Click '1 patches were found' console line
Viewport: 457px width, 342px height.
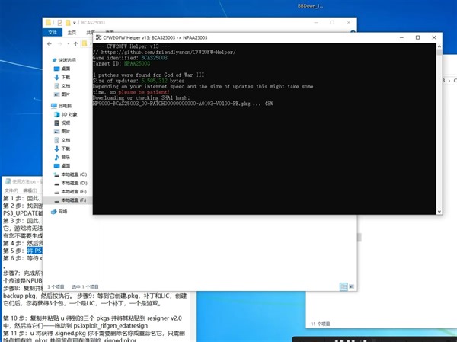point(149,75)
